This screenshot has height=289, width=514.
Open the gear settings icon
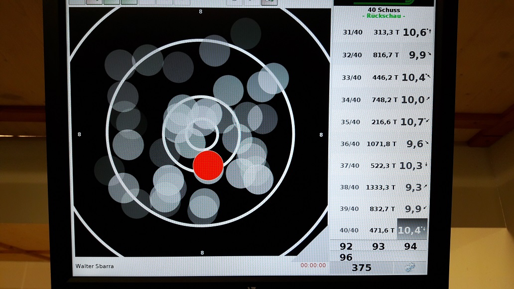411,268
